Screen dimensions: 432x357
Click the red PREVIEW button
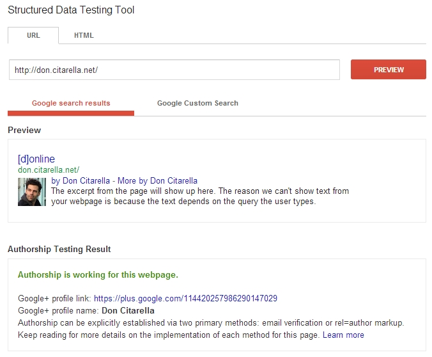(389, 70)
